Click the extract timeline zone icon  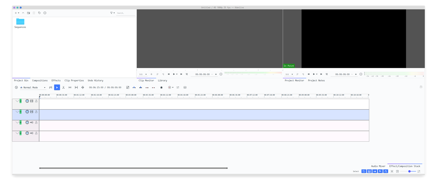tap(147, 88)
